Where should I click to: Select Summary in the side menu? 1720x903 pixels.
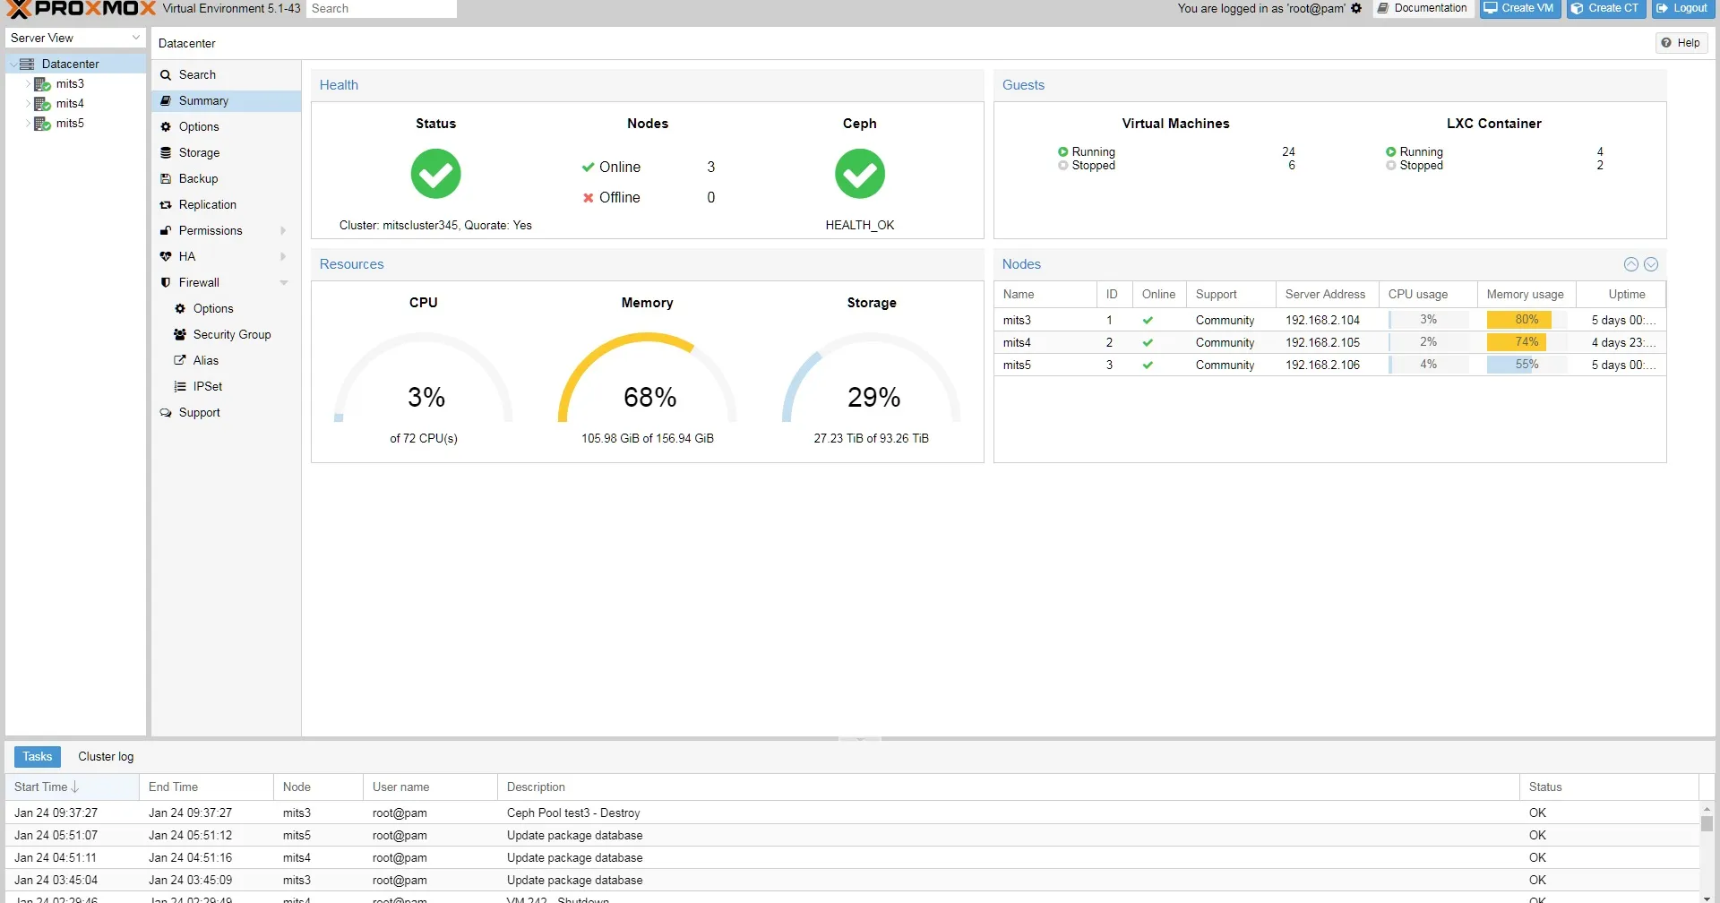(x=226, y=101)
